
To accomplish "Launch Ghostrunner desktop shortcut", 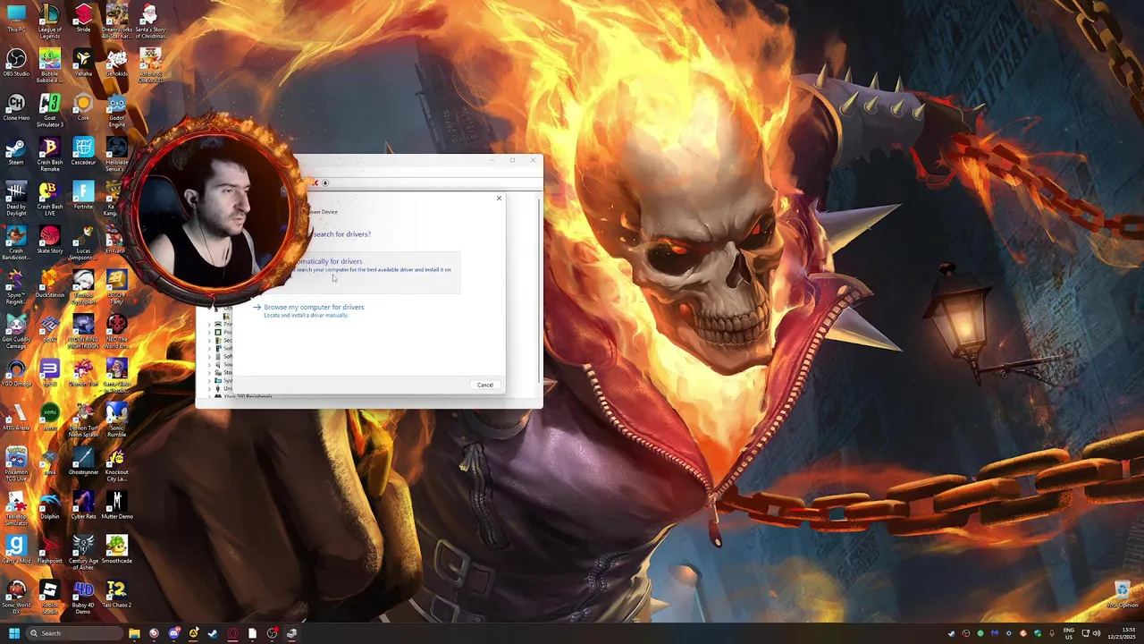I will pyautogui.click(x=83, y=462).
